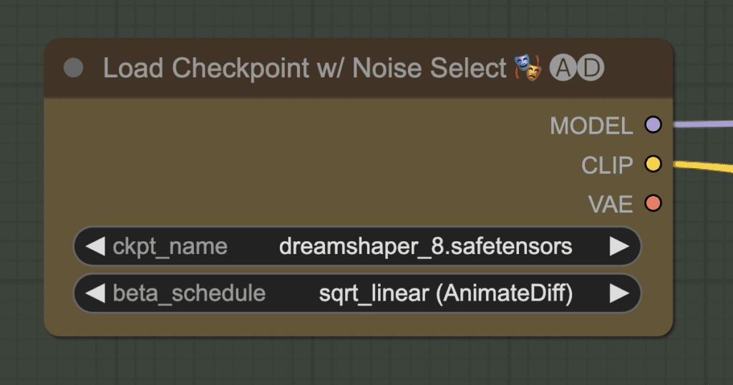Click the theater masks icon in the title
Image resolution: width=733 pixels, height=385 pixels.
pos(528,68)
